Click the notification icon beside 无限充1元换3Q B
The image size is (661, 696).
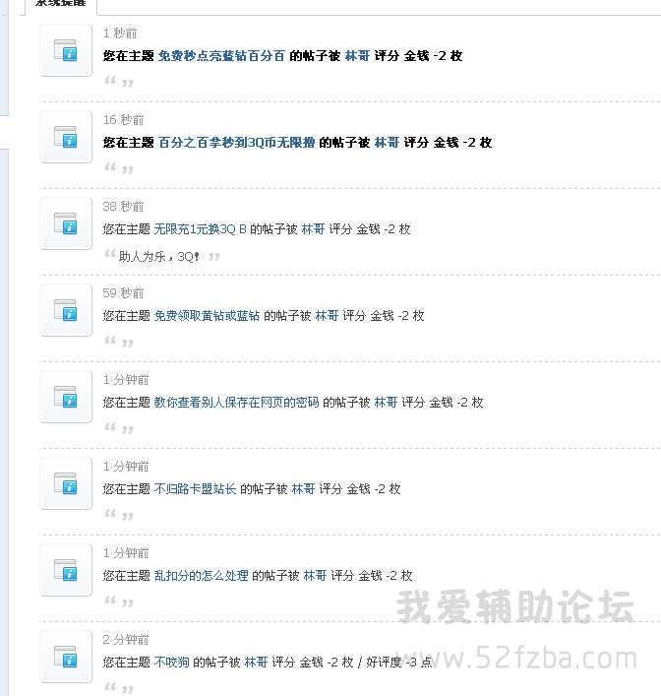[x=66, y=223]
